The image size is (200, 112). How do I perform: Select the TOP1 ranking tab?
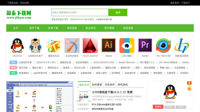158,107
